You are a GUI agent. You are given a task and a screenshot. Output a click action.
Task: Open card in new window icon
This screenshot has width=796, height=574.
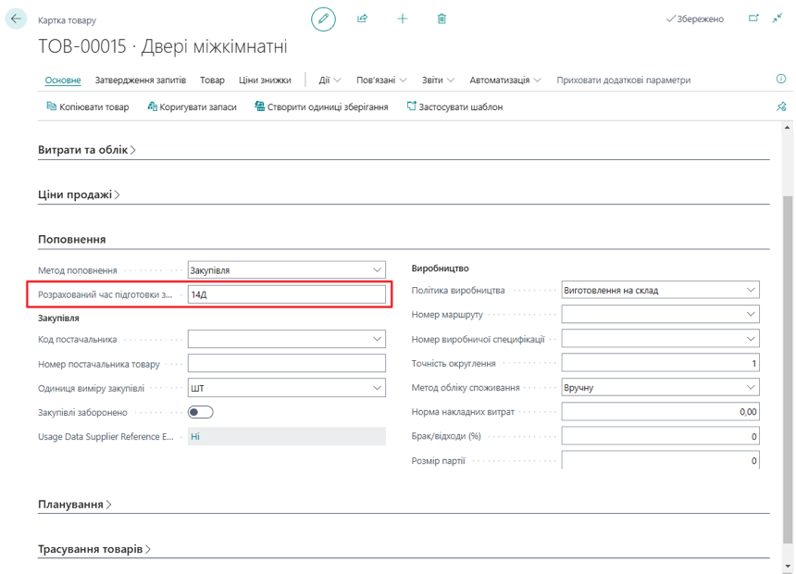coord(753,19)
